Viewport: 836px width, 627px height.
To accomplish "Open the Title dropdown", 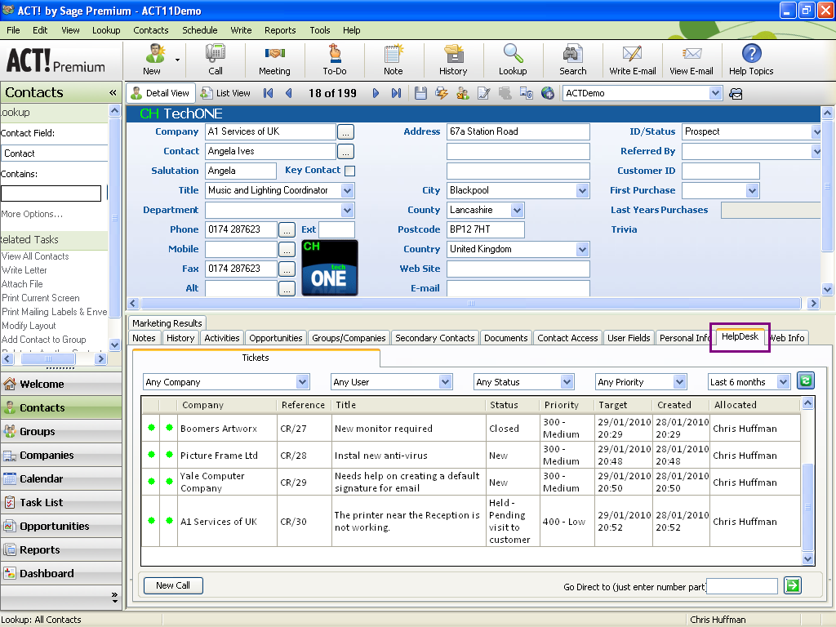I will click(347, 190).
